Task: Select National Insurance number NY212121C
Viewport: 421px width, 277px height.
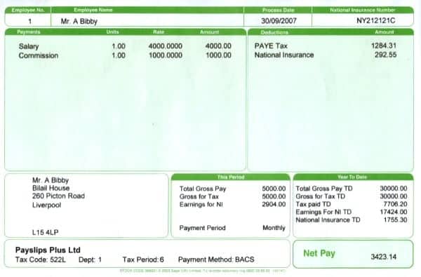Action: [x=375, y=20]
